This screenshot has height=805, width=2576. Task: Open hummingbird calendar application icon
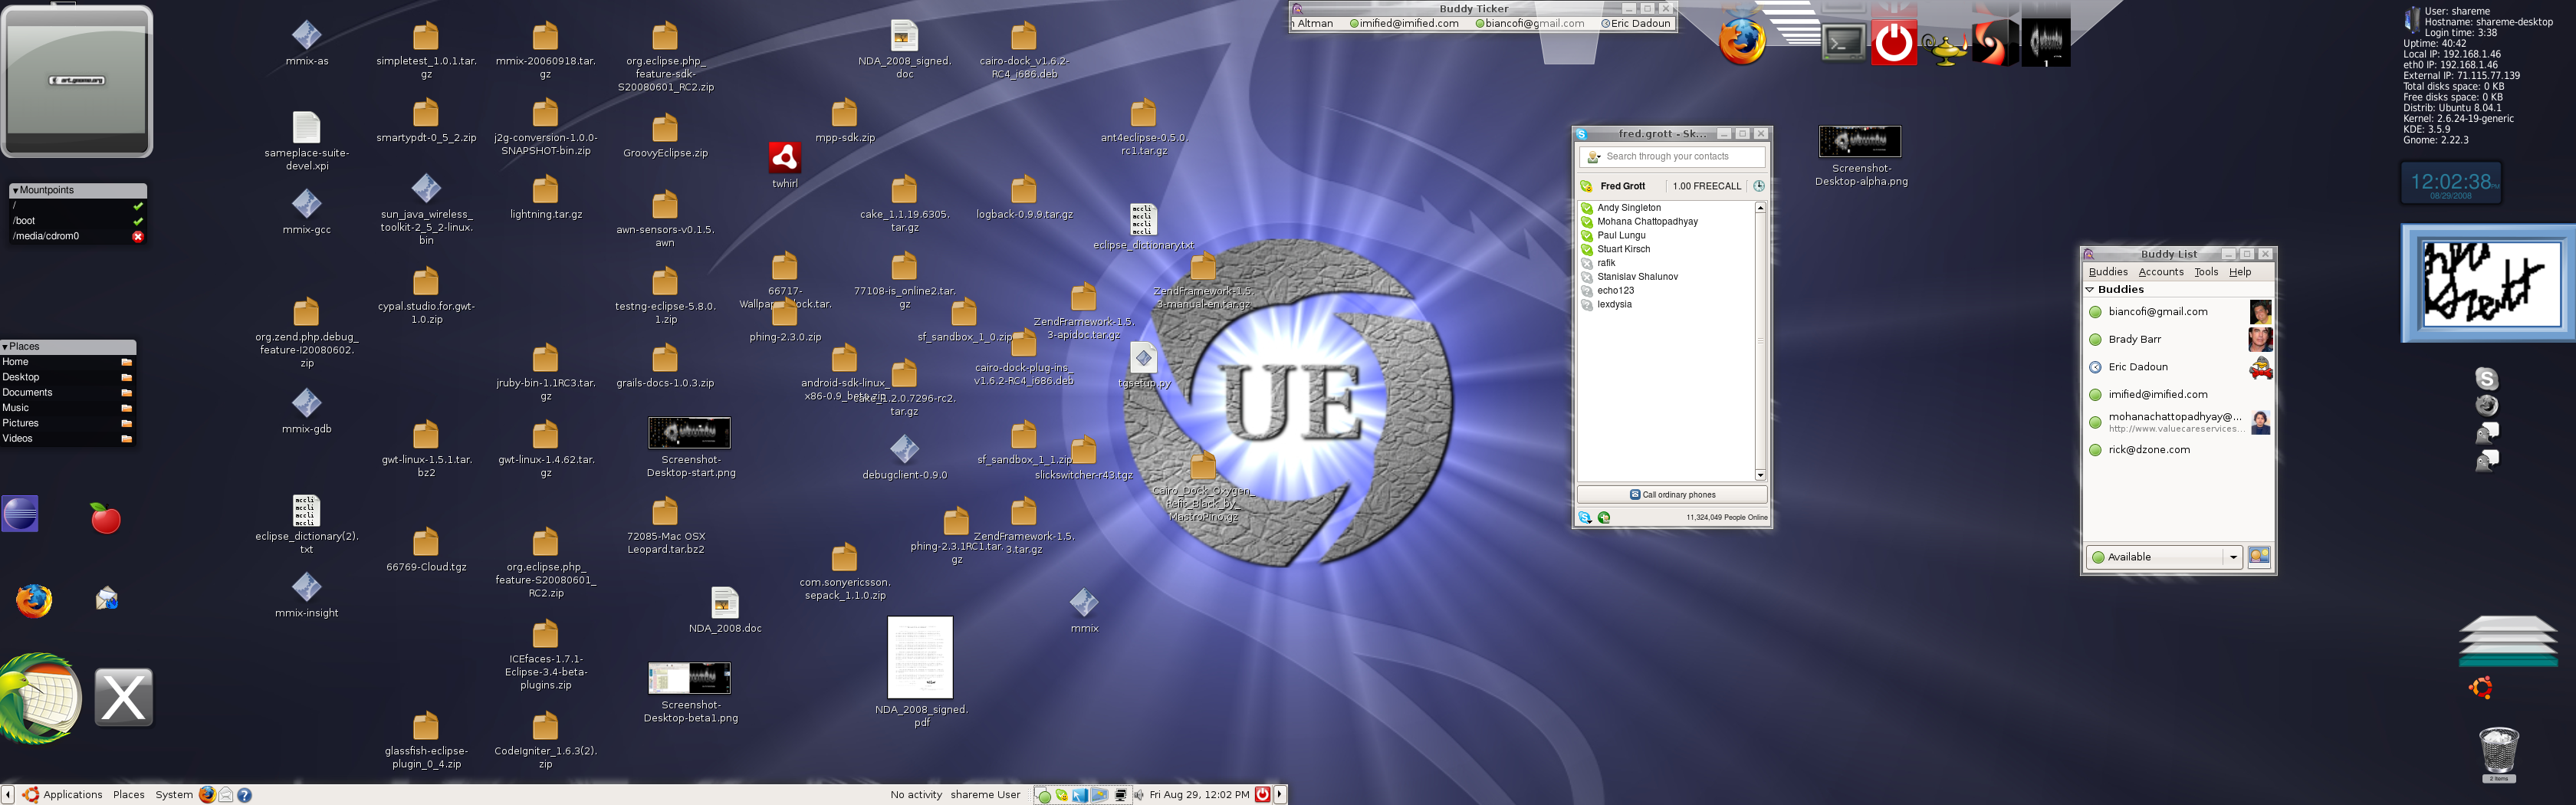pyautogui.click(x=40, y=697)
